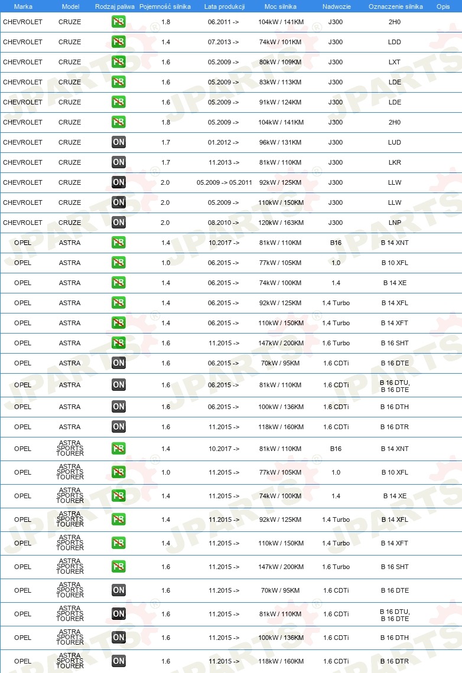Select the 01.2012 -> production date

click(x=223, y=142)
